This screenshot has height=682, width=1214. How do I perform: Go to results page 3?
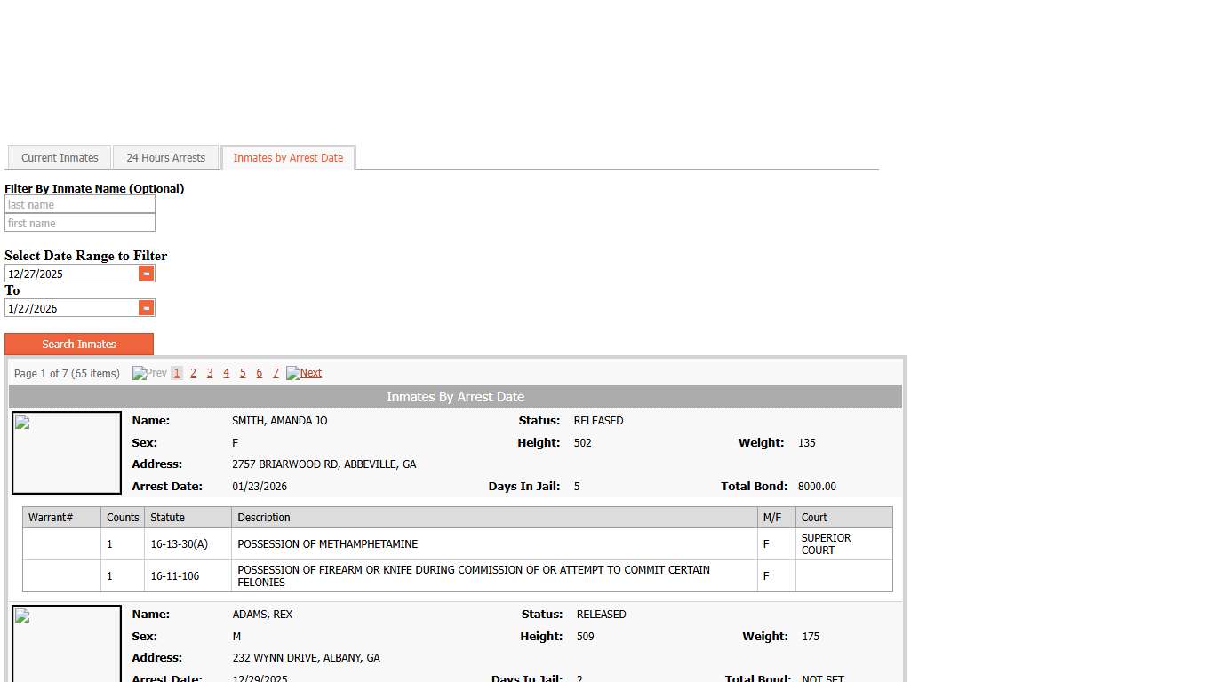point(210,373)
